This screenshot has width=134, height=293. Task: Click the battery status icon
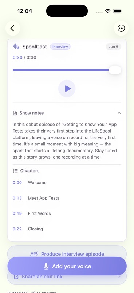click(x=118, y=11)
